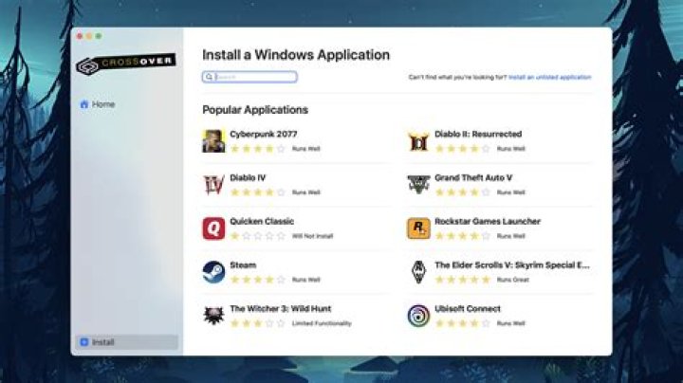
Task: Select the Steam title
Action: (243, 265)
